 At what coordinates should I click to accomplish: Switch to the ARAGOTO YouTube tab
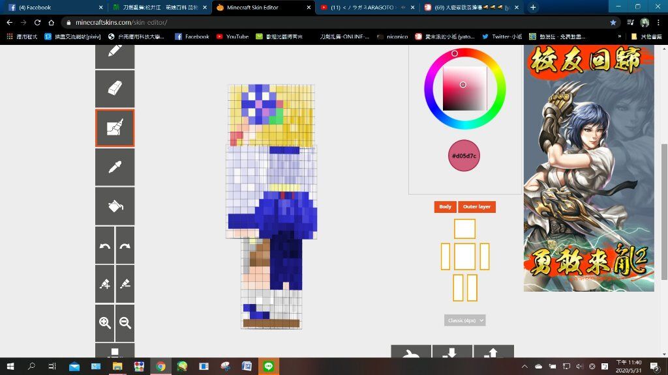point(367,7)
